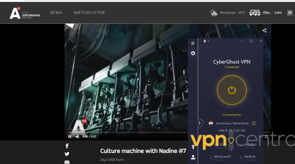Click the 'July 7, 2023, 5 p.m' date
The image size is (295, 164).
[111, 160]
